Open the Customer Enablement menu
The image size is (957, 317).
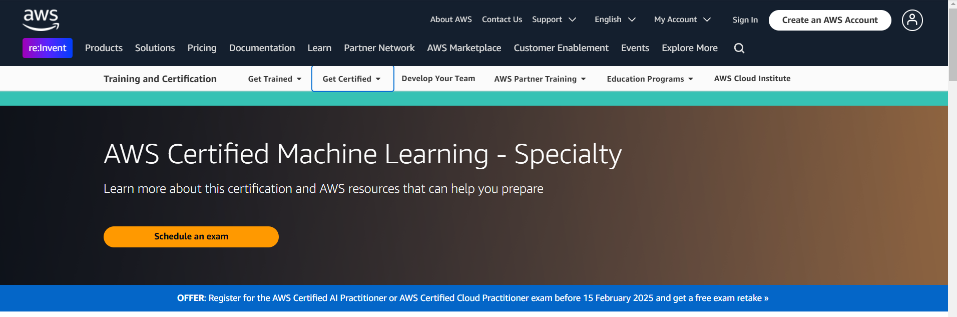pyautogui.click(x=561, y=48)
